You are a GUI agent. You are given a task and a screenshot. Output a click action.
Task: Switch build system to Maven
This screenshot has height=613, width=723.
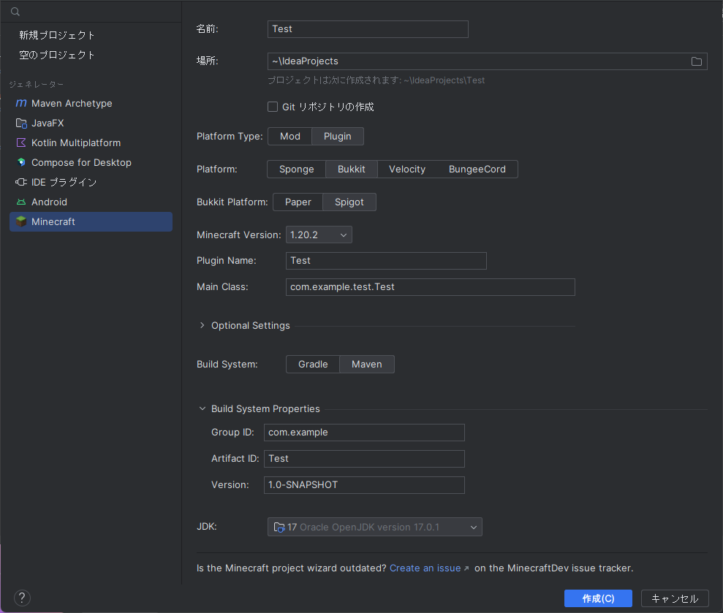point(366,364)
